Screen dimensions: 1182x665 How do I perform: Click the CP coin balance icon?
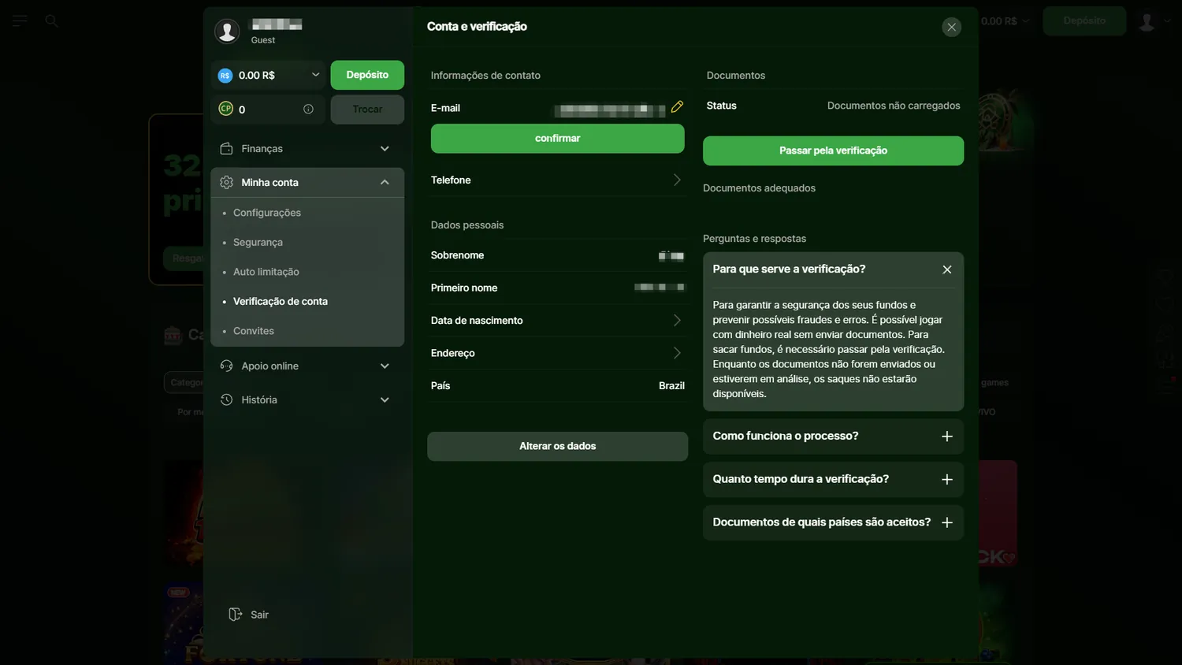pos(226,109)
